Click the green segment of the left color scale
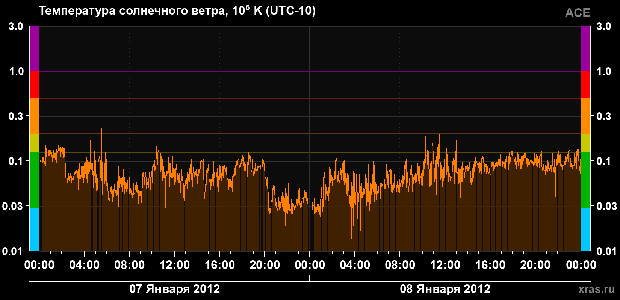 point(34,180)
